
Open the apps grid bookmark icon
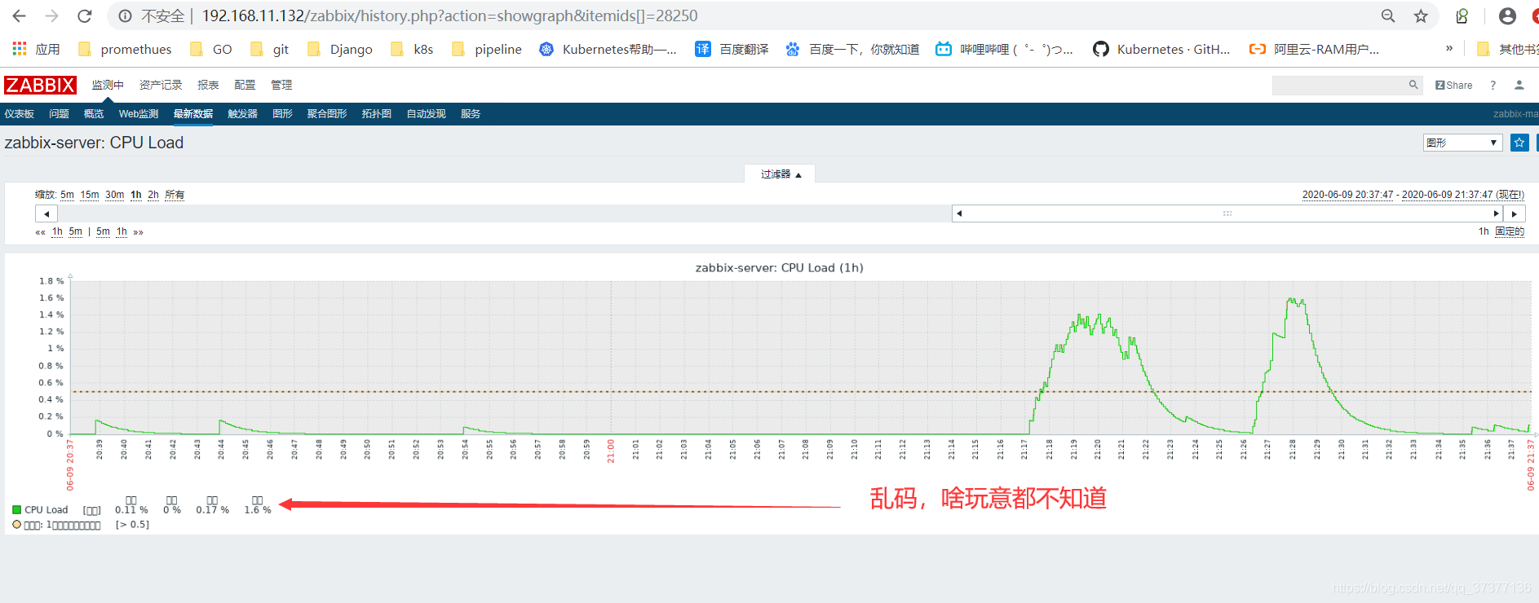(20, 49)
